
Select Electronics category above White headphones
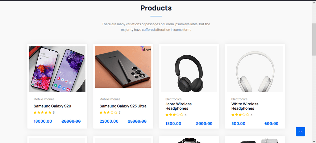[239, 99]
